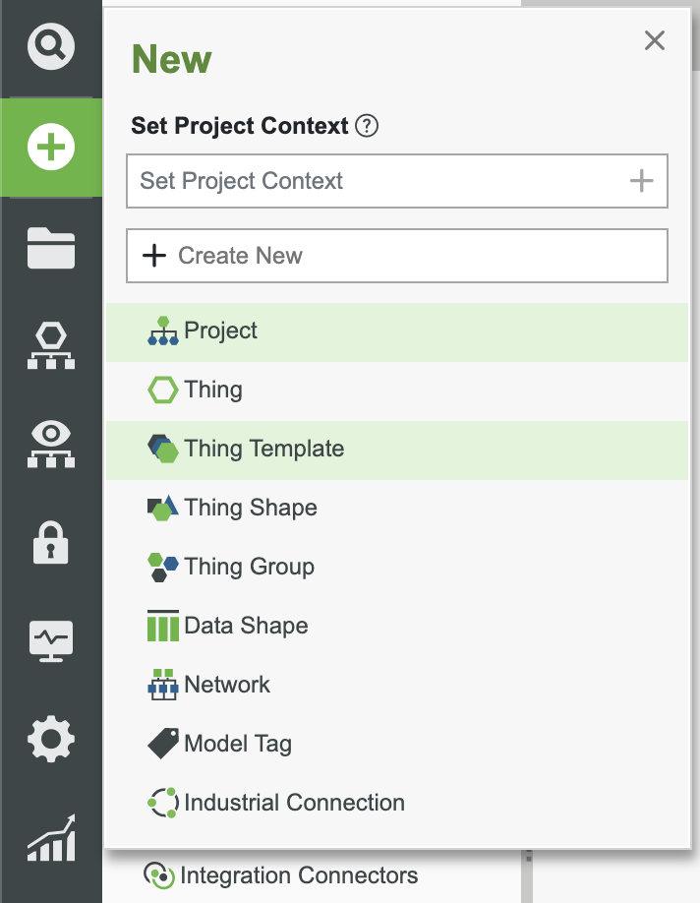700x903 pixels.
Task: Select the green New plus icon
Action: click(50, 146)
